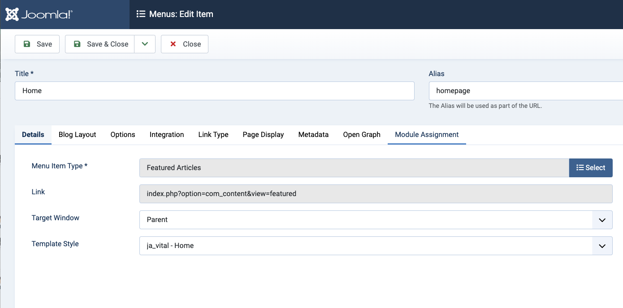The width and height of the screenshot is (623, 308).
Task: Expand the Template Style dropdown
Action: [x=376, y=246]
